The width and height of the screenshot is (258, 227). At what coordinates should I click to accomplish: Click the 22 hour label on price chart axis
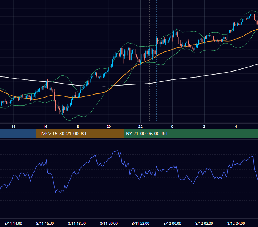140,127
